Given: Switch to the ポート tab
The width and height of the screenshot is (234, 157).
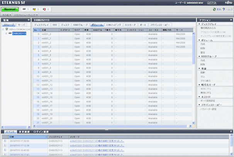Looking at the screenshot, I should (x=143, y=25).
